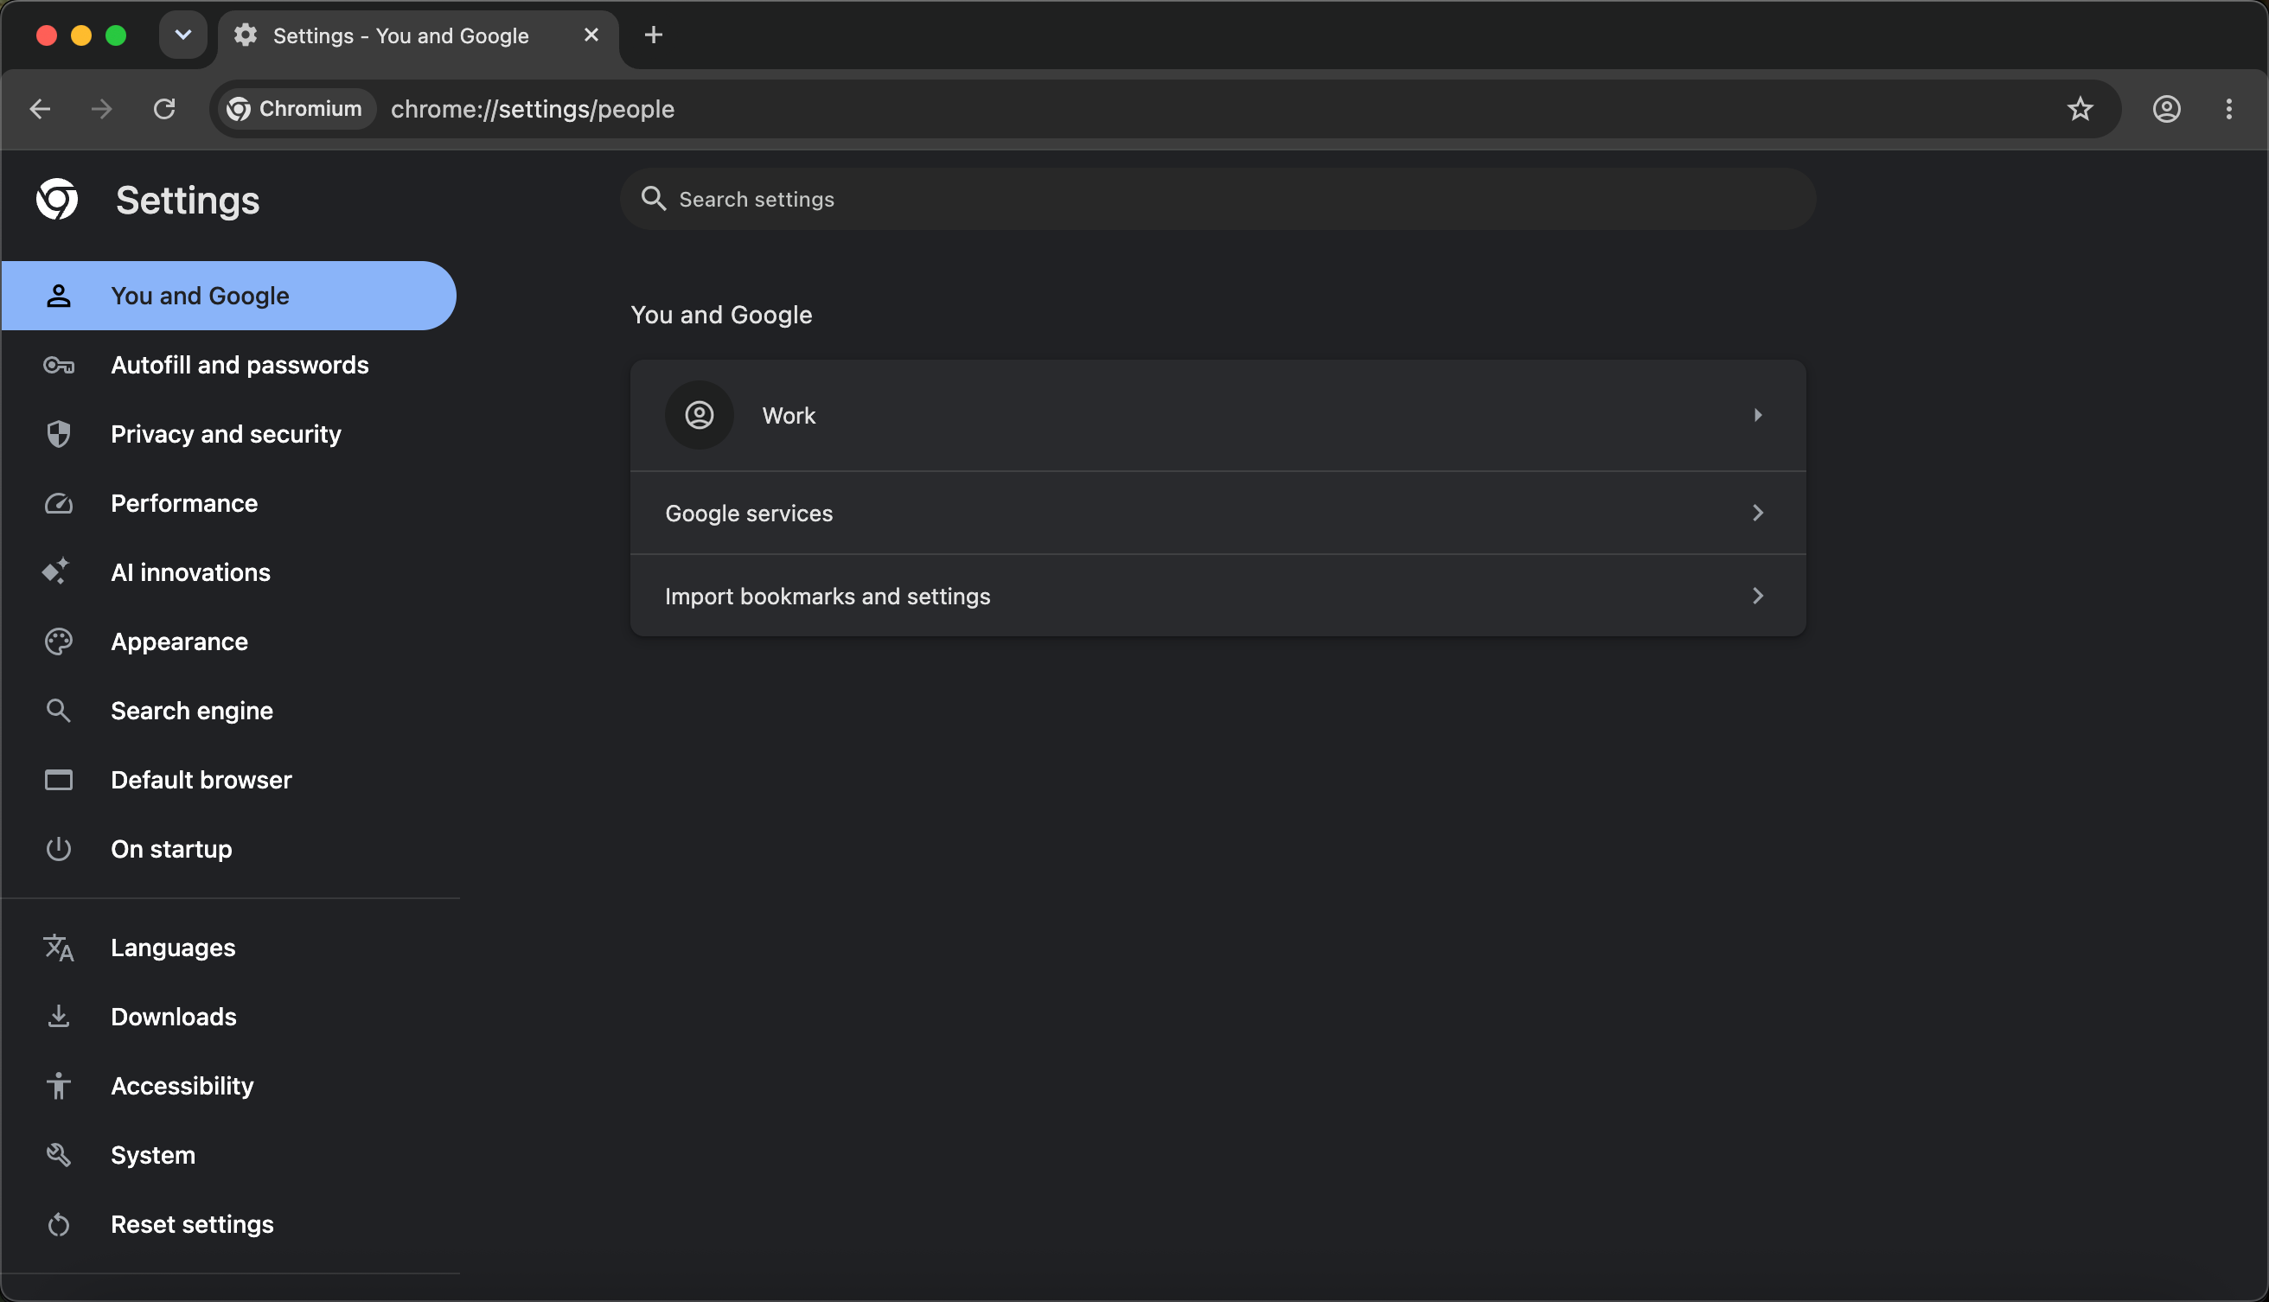
Task: Focus the Search settings field
Action: (1218, 199)
